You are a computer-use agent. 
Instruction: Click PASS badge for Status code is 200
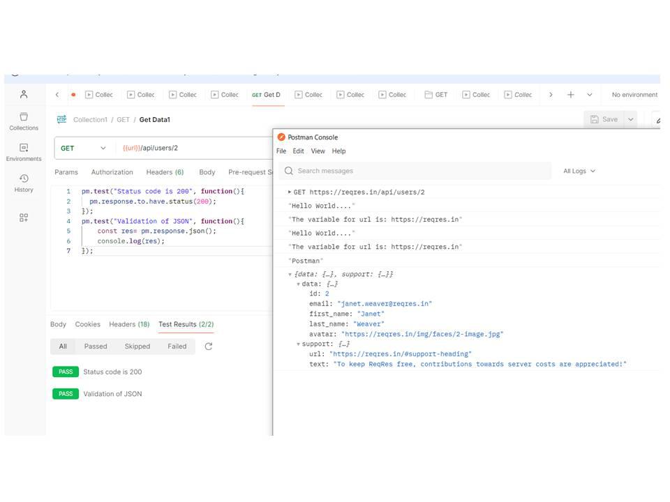[66, 372]
